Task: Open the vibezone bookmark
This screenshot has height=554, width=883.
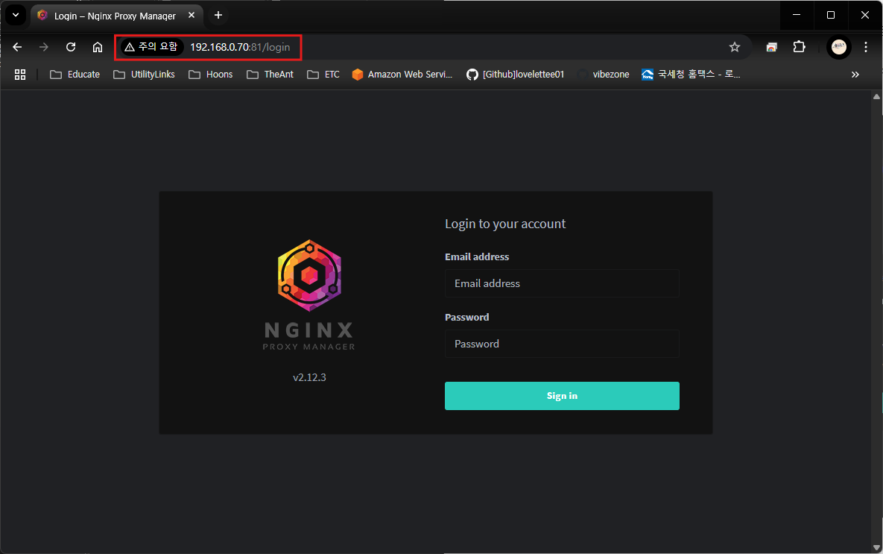Action: (603, 75)
